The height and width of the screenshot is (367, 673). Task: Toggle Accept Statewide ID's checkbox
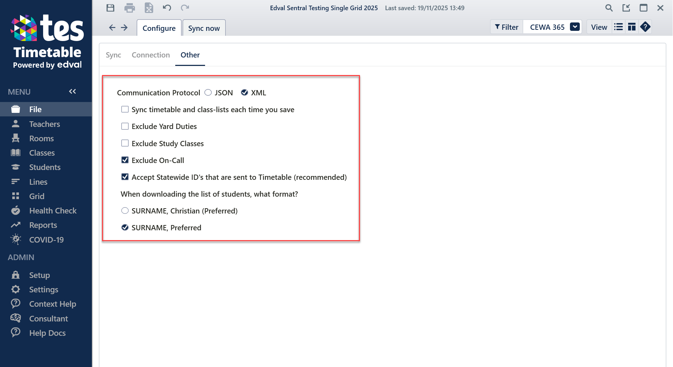(125, 177)
